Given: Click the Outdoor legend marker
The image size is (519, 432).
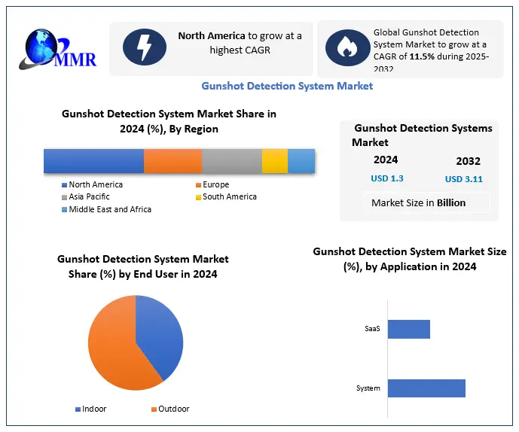Looking at the screenshot, I should (154, 409).
